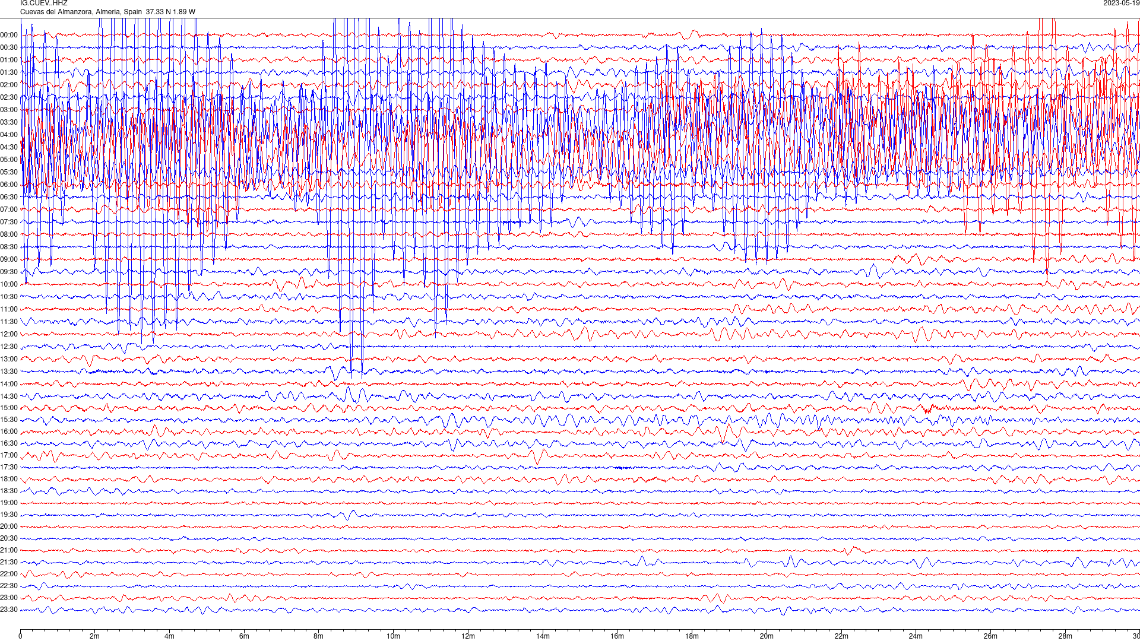Click the 01:00 time row label
This screenshot has width=1140, height=641.
9,61
